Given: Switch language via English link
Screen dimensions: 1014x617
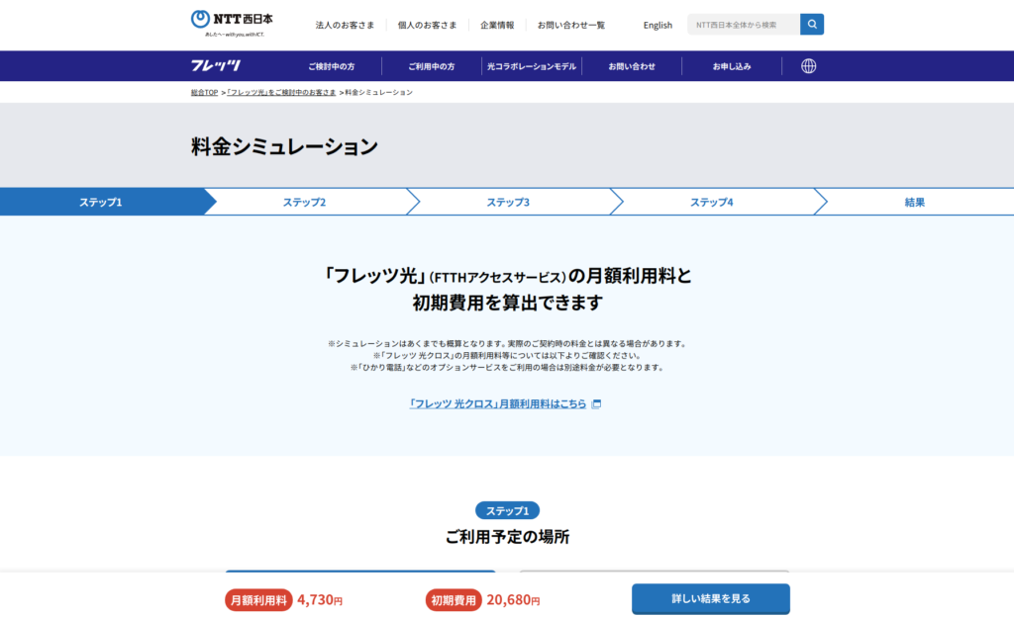Looking at the screenshot, I should 658,25.
